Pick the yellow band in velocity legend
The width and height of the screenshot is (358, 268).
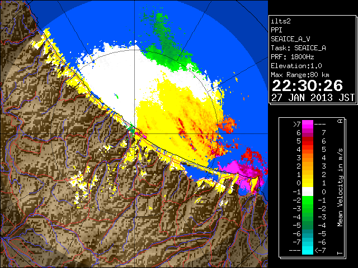click(x=308, y=183)
